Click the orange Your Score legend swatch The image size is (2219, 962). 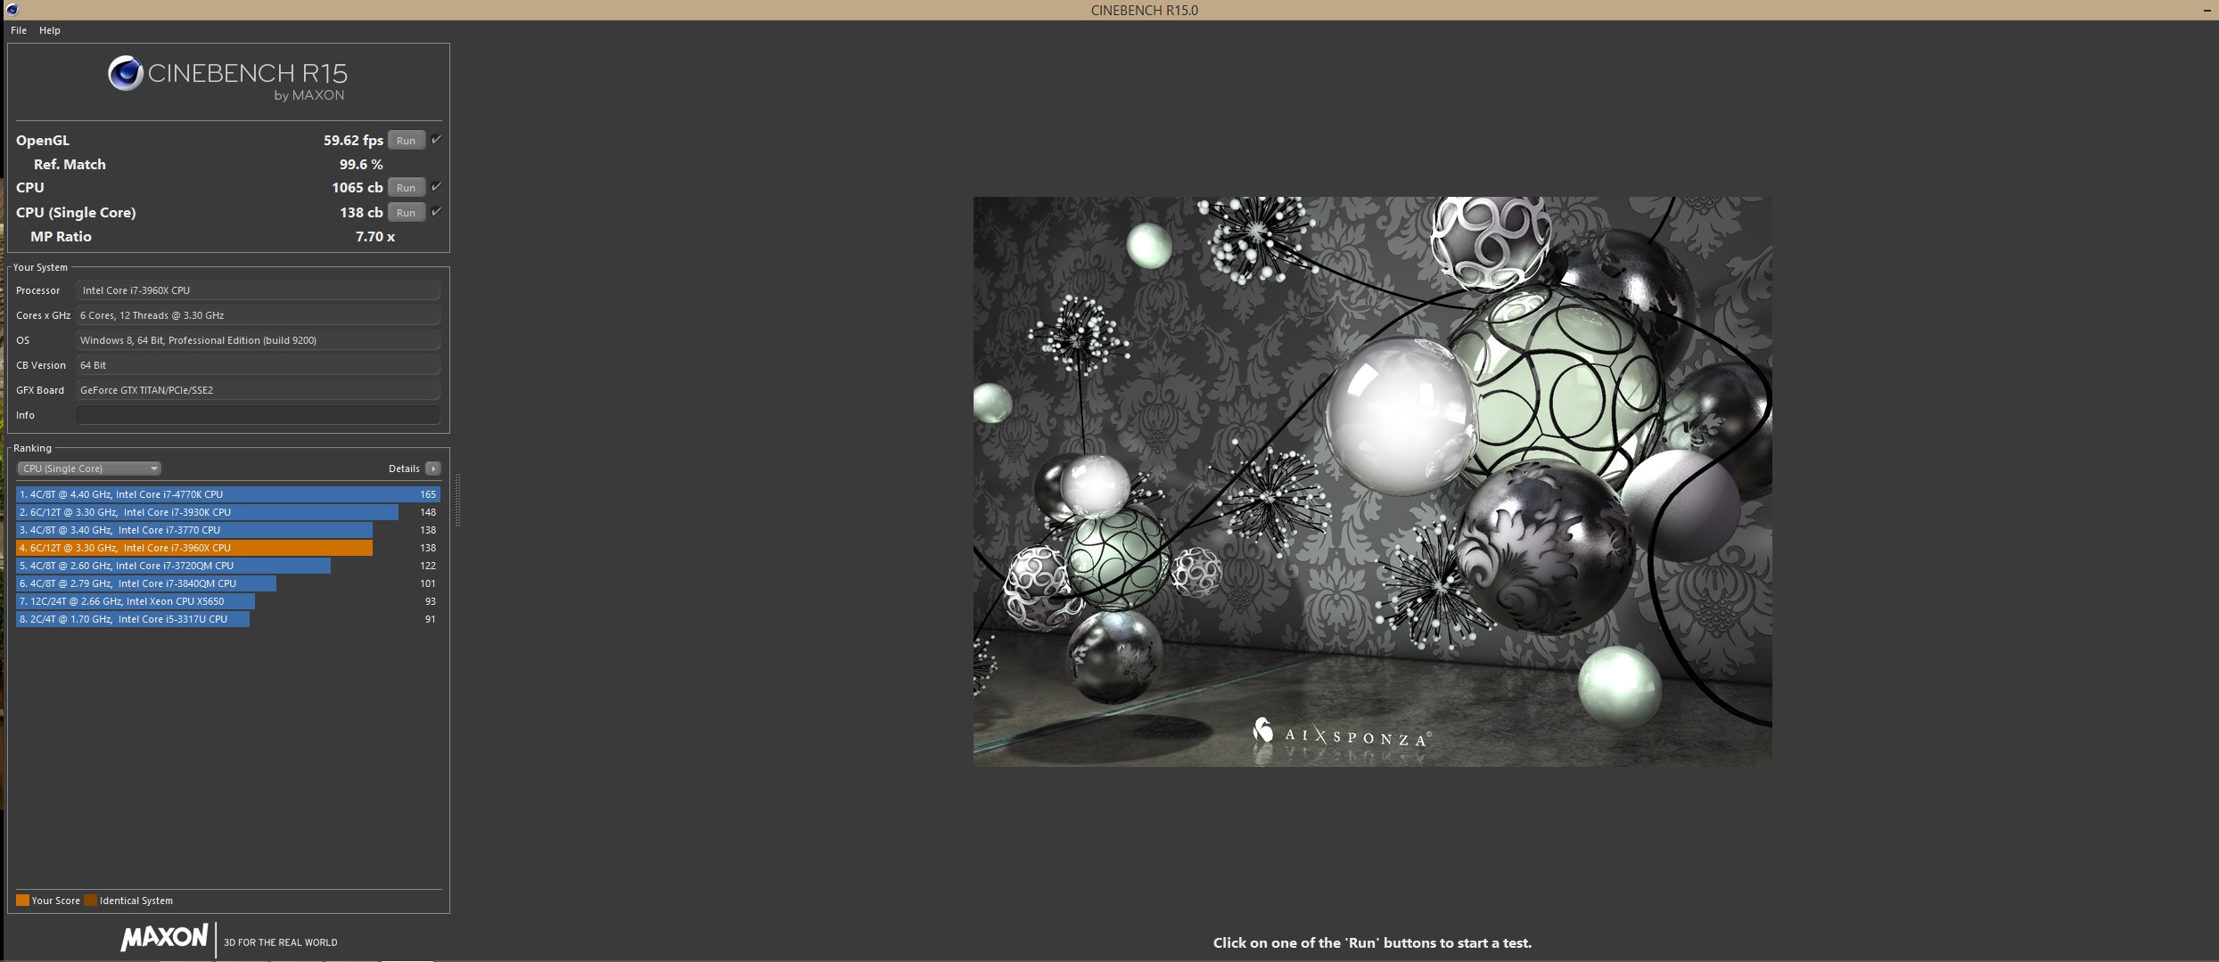tap(23, 901)
